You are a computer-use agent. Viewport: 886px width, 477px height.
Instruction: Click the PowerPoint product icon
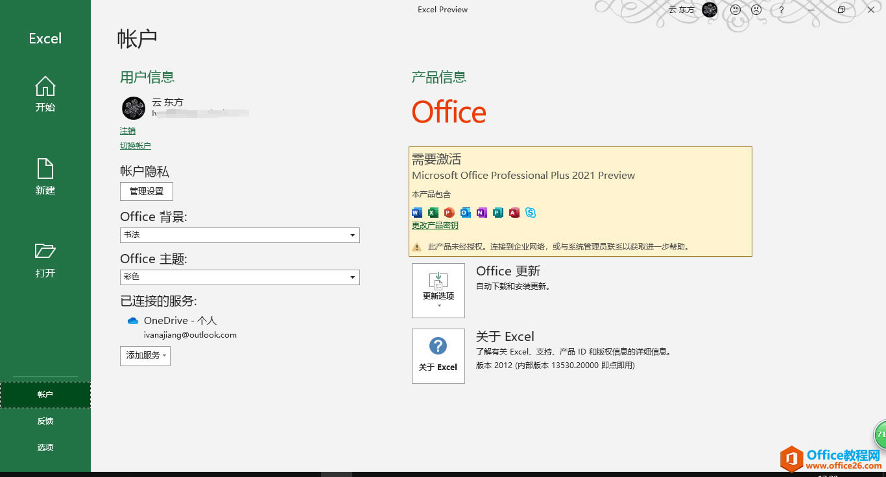[449, 213]
